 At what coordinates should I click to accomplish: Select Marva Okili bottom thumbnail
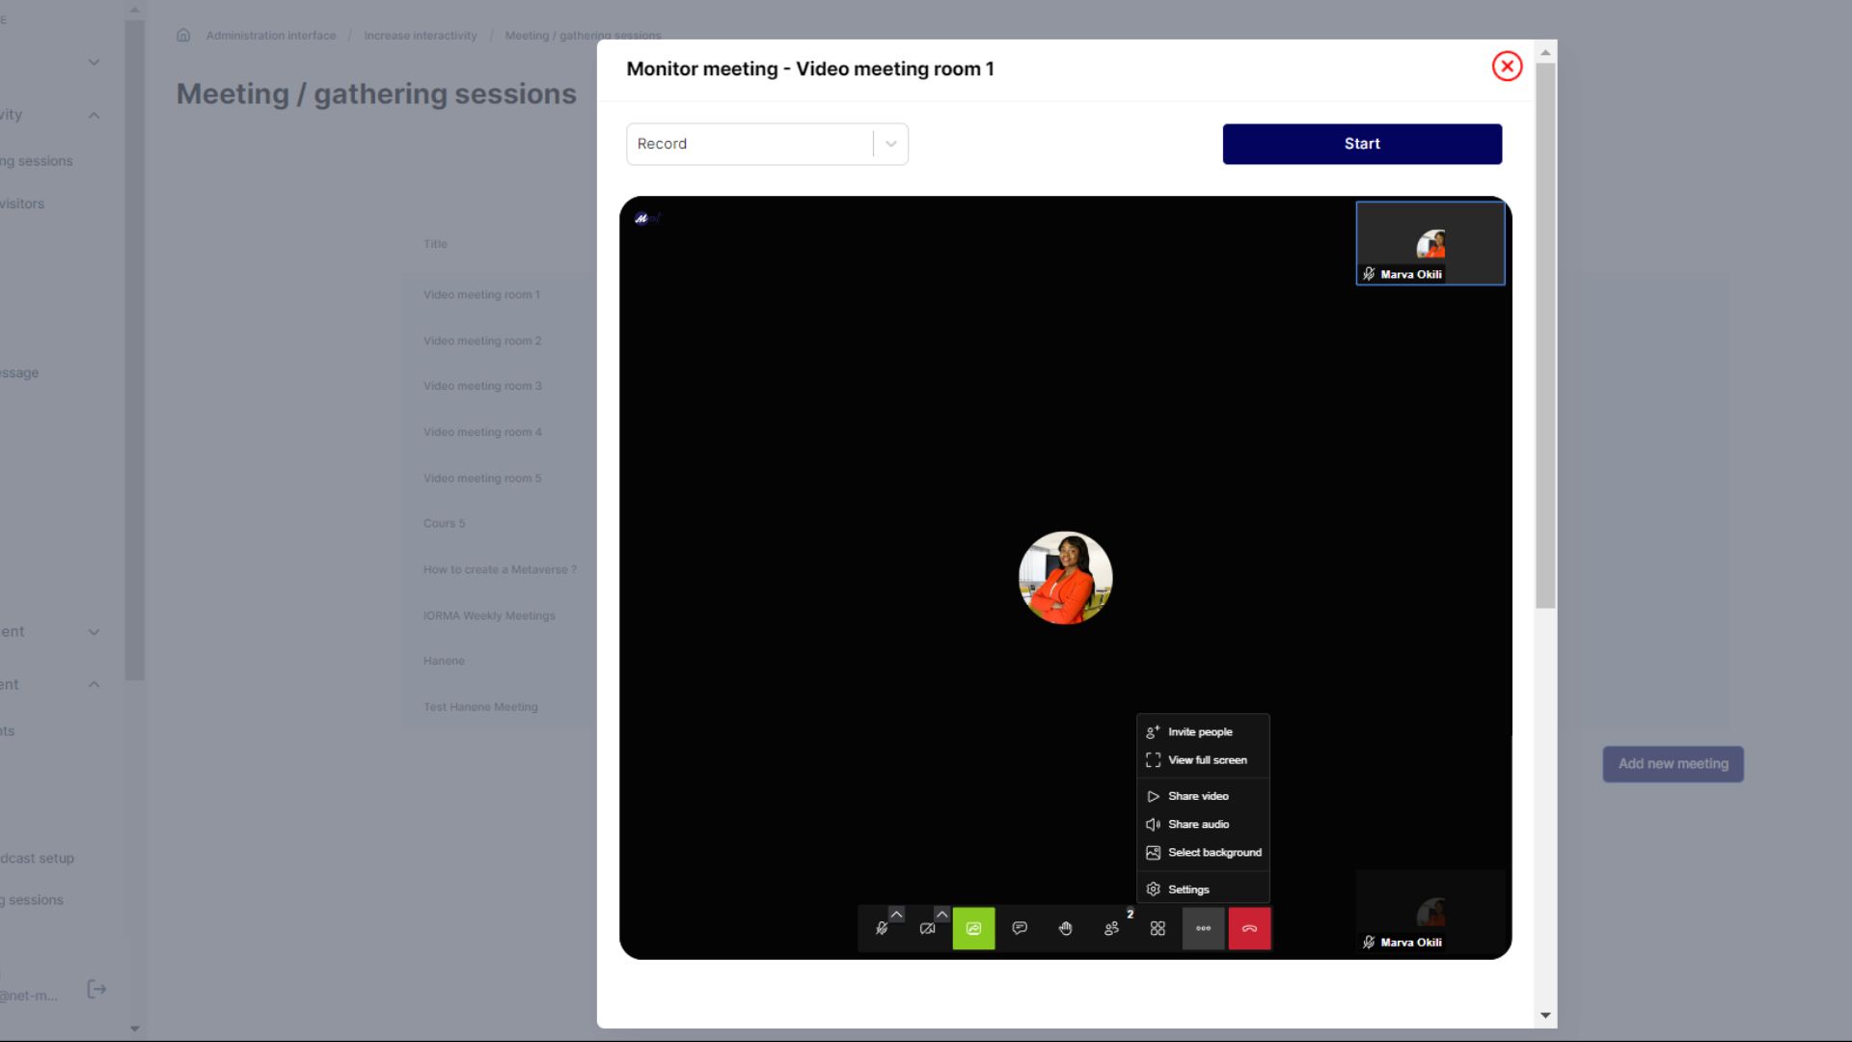[x=1430, y=912]
